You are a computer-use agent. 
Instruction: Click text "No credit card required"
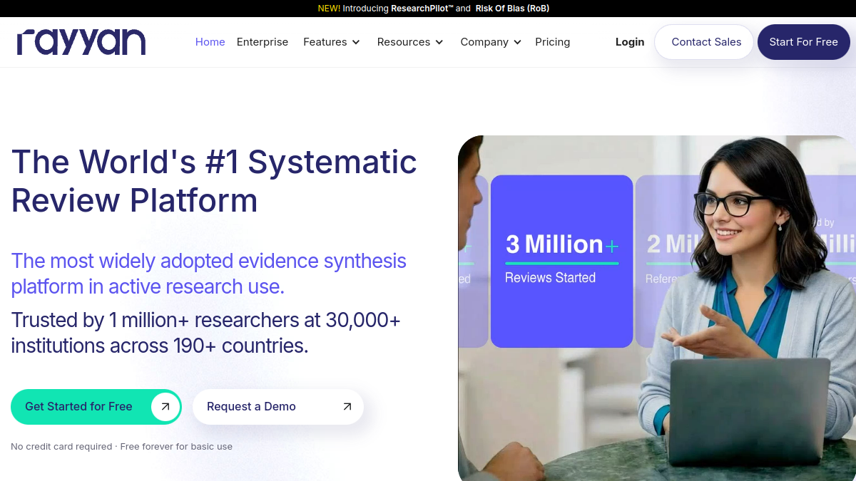pos(61,447)
